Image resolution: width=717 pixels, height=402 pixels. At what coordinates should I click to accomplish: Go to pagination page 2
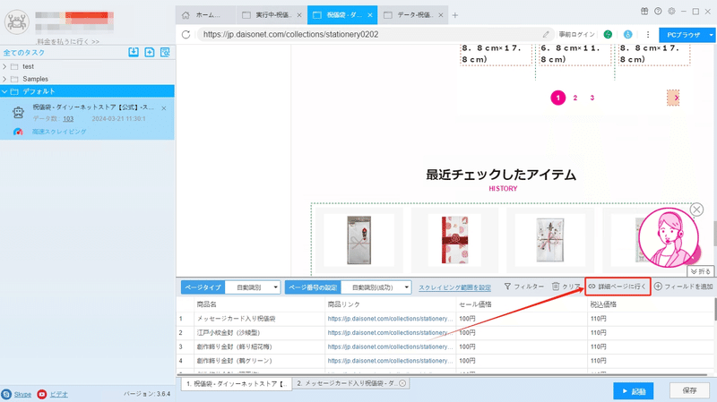pyautogui.click(x=575, y=98)
